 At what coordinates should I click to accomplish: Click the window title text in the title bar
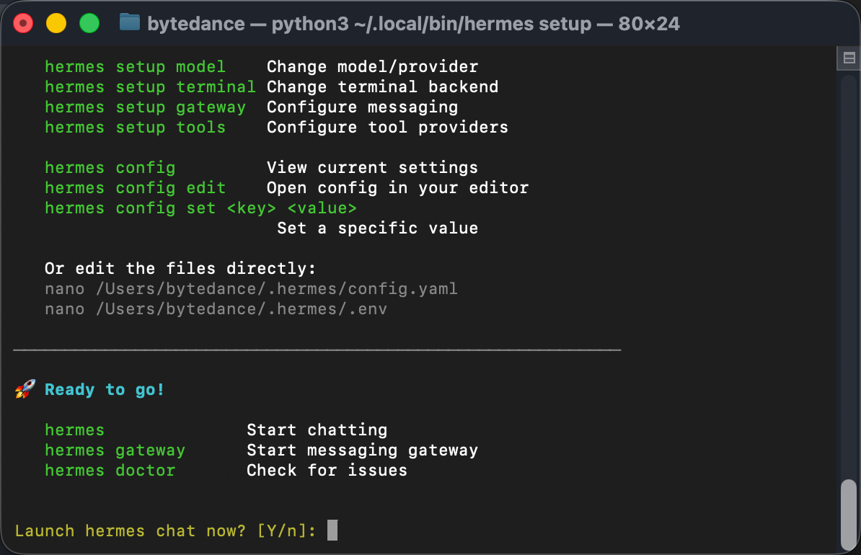[413, 24]
